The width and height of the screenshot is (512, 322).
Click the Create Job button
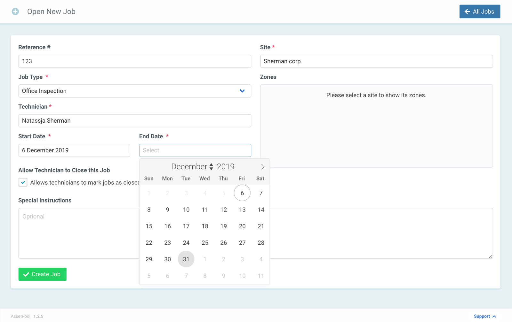coord(43,274)
